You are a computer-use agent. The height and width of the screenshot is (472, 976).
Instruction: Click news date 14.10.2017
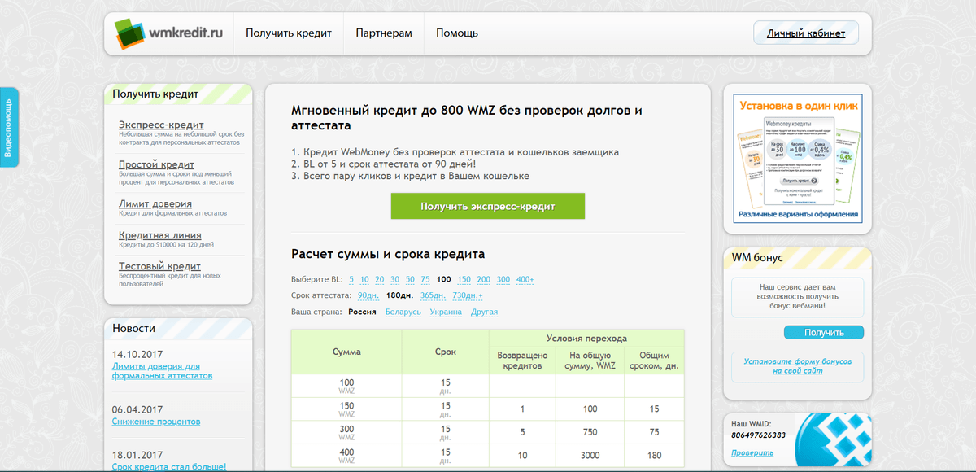click(x=138, y=355)
